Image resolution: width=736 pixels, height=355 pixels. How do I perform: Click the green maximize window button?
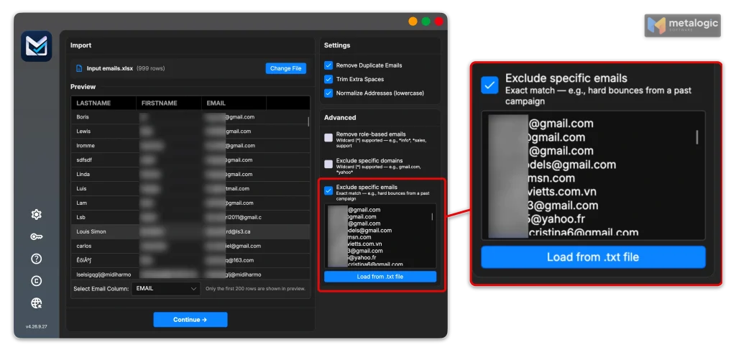click(425, 21)
